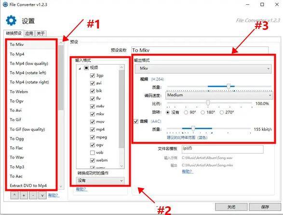Toggle the 音频 (AAC) audio checkbox
Screen dimensions: 283x215
coord(136,121)
